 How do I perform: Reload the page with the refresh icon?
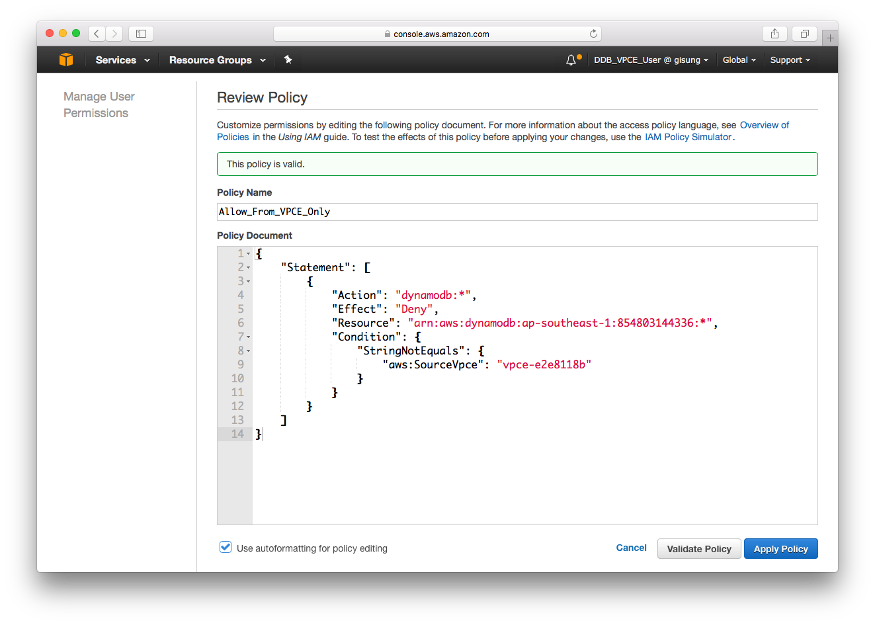point(593,33)
